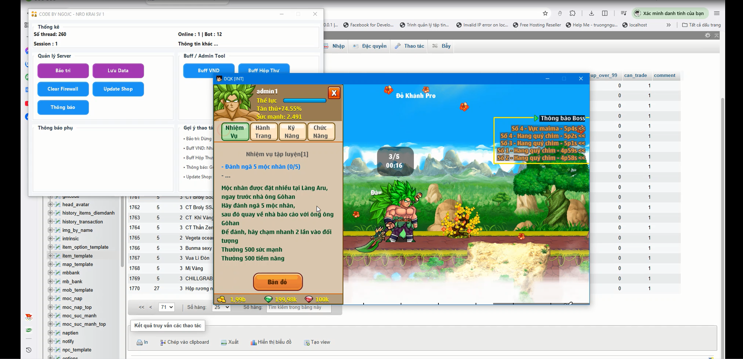Click the Update Shop button
Viewport: 743px width, 359px height.
pos(118,89)
